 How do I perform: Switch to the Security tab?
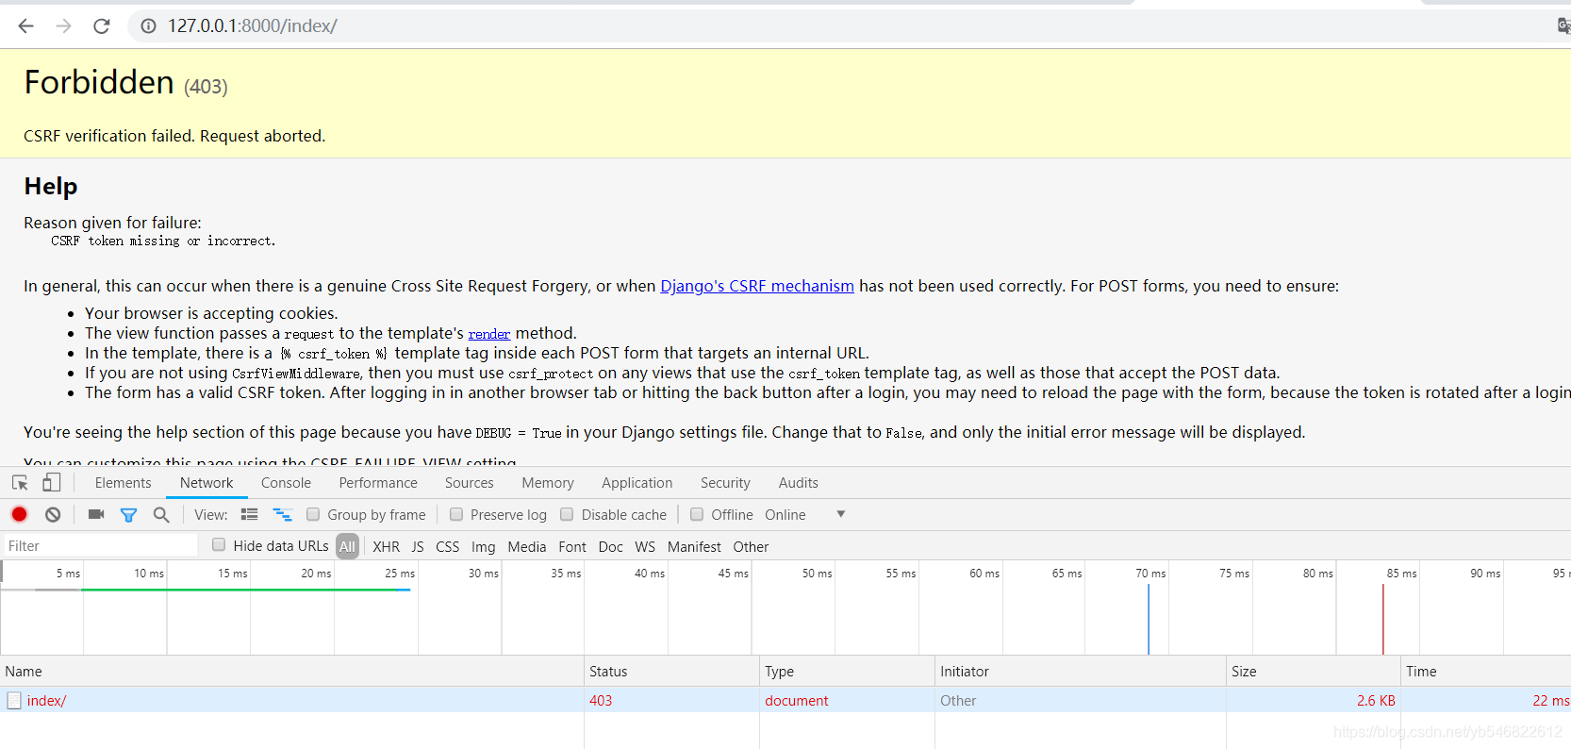click(725, 483)
